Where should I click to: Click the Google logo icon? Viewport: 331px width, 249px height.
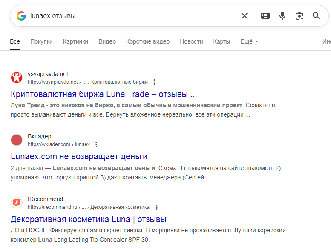point(21,16)
